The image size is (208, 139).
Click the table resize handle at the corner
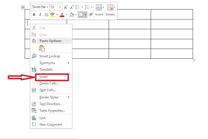(x=194, y=60)
